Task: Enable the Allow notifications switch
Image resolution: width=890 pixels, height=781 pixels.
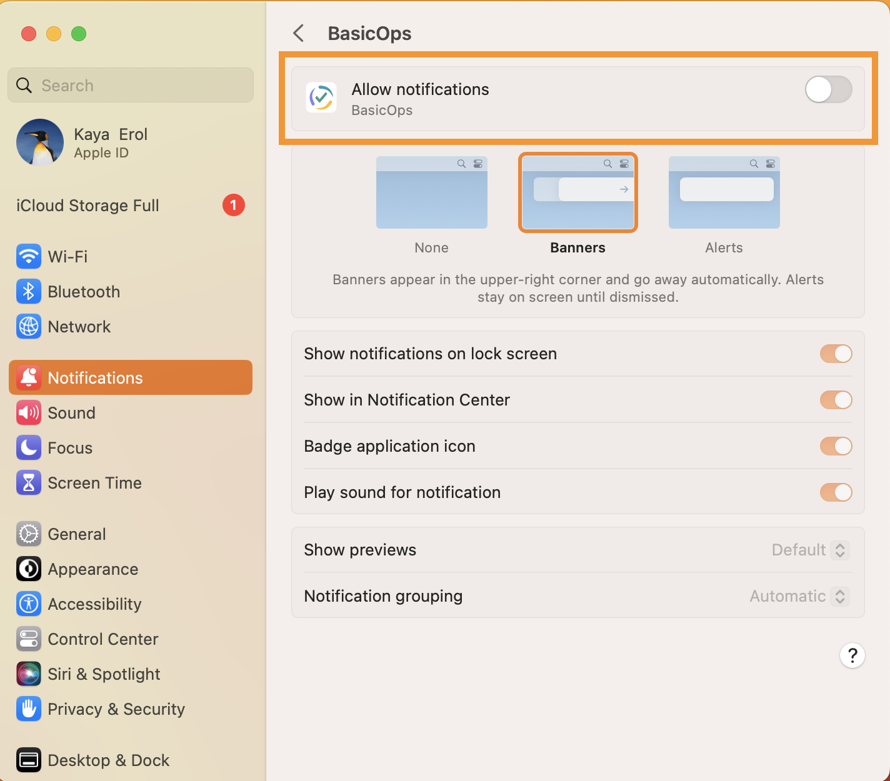Action: tap(829, 89)
